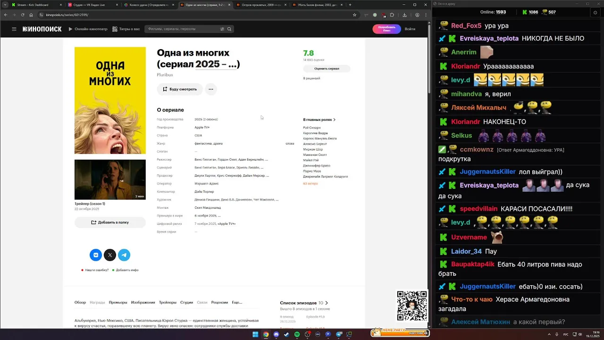
Task: Click username speedvillain in chat
Action: [478, 209]
